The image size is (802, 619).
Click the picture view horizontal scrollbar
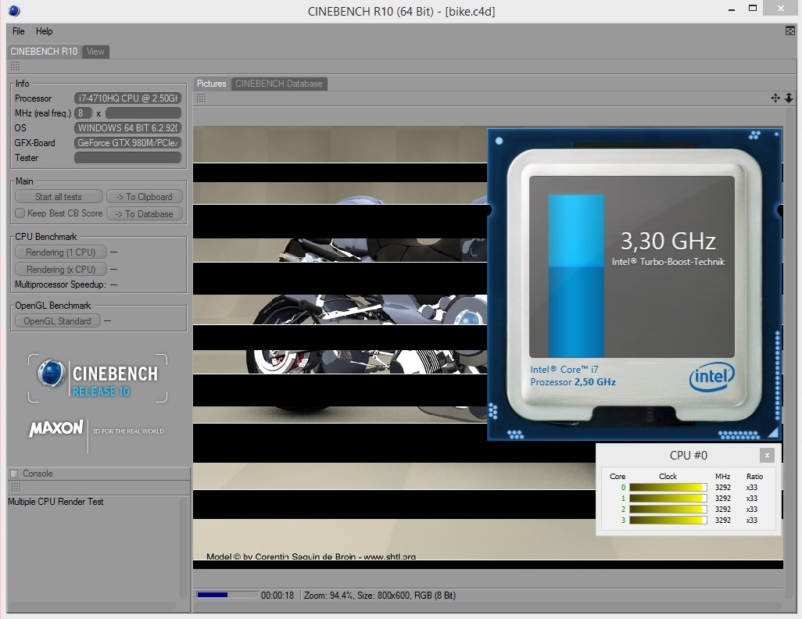[x=489, y=606]
